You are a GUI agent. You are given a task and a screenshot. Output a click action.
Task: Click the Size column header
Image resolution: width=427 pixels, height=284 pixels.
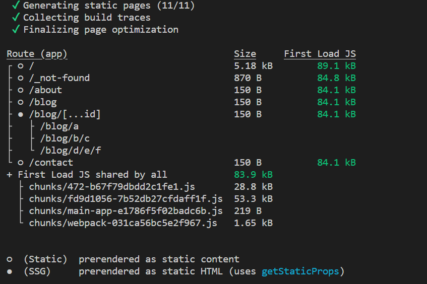point(245,54)
